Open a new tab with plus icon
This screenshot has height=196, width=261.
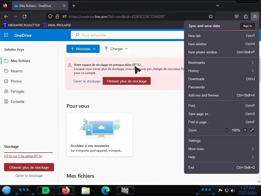click(74, 6)
